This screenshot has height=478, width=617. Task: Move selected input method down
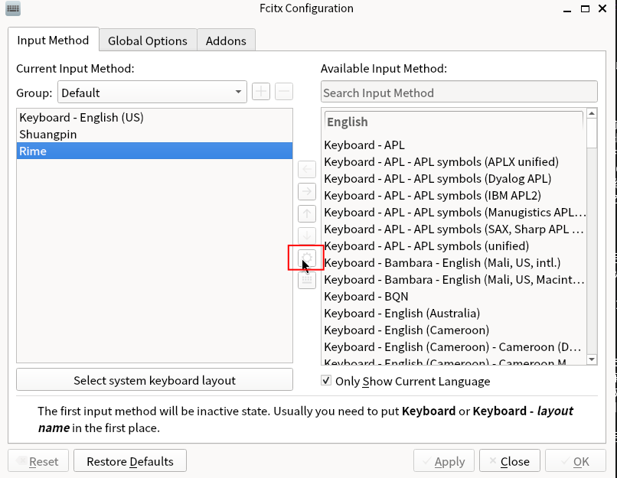coord(306,236)
